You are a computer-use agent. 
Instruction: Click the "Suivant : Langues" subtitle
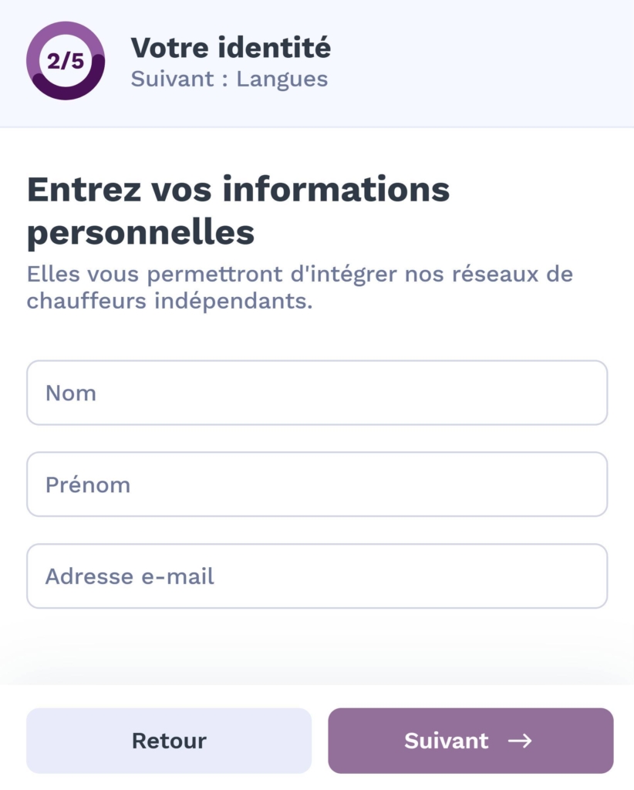point(229,79)
